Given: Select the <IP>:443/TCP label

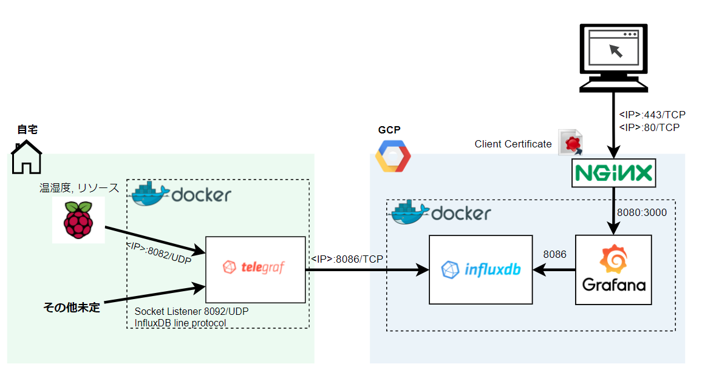Looking at the screenshot, I should click(x=649, y=115).
